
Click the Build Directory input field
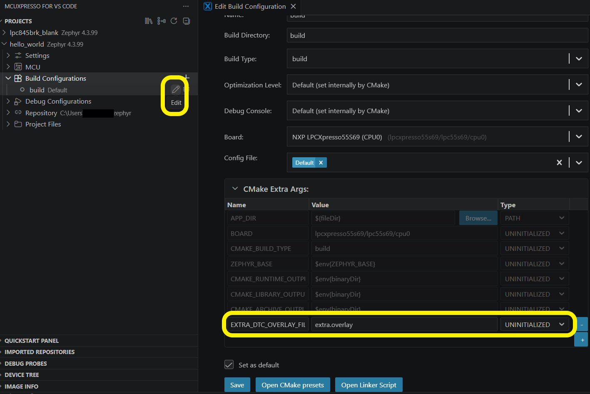click(x=437, y=35)
